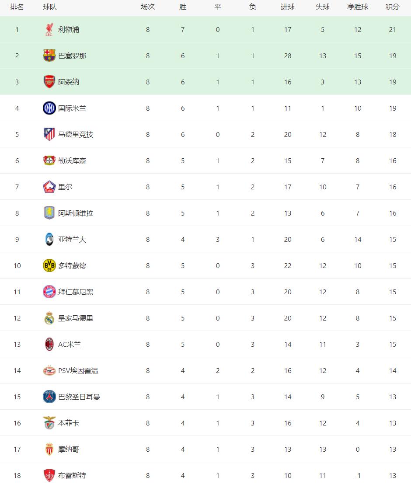Click the 积分 points column header
The width and height of the screenshot is (411, 488).
[392, 7]
